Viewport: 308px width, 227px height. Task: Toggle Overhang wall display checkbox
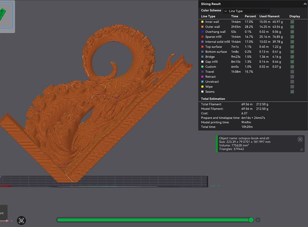(292, 32)
